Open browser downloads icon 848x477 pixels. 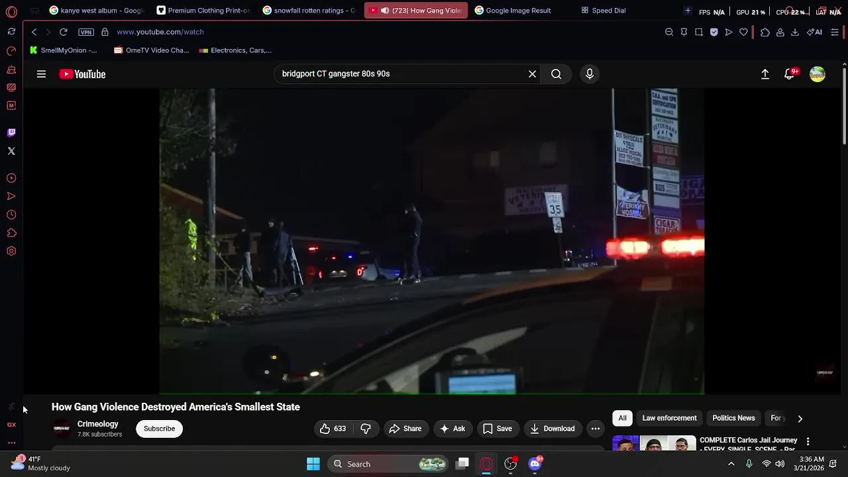[795, 32]
